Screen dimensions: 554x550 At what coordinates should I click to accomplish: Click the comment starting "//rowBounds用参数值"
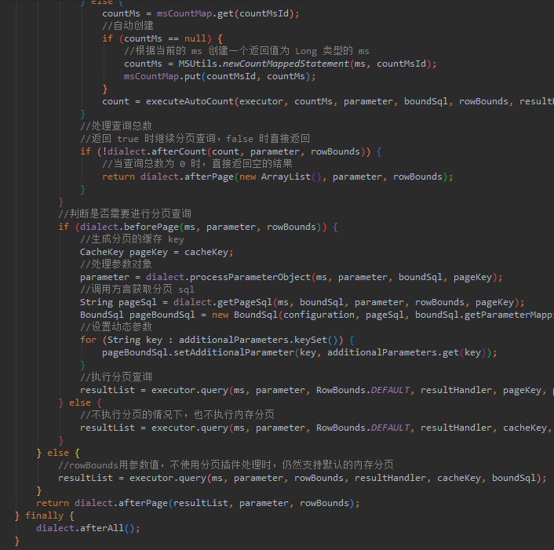[226, 464]
